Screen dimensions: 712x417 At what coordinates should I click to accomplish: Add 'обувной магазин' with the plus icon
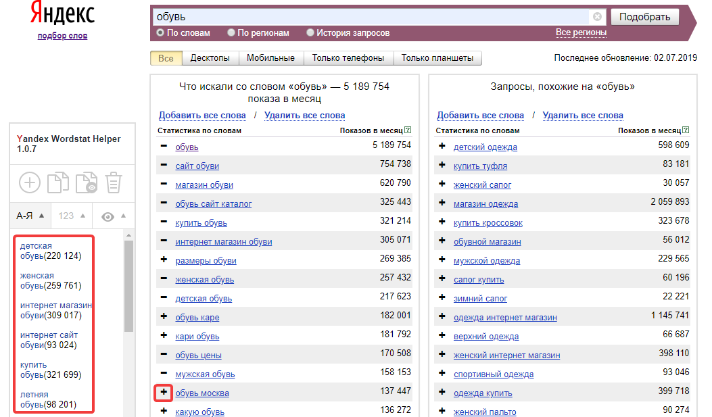coord(442,241)
